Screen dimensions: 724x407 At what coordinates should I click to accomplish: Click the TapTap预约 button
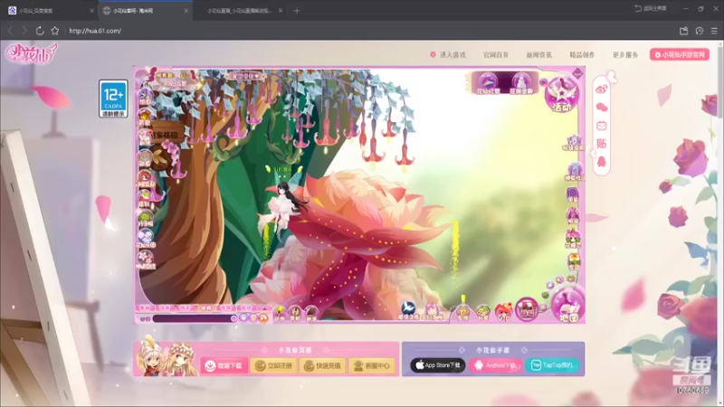(552, 365)
